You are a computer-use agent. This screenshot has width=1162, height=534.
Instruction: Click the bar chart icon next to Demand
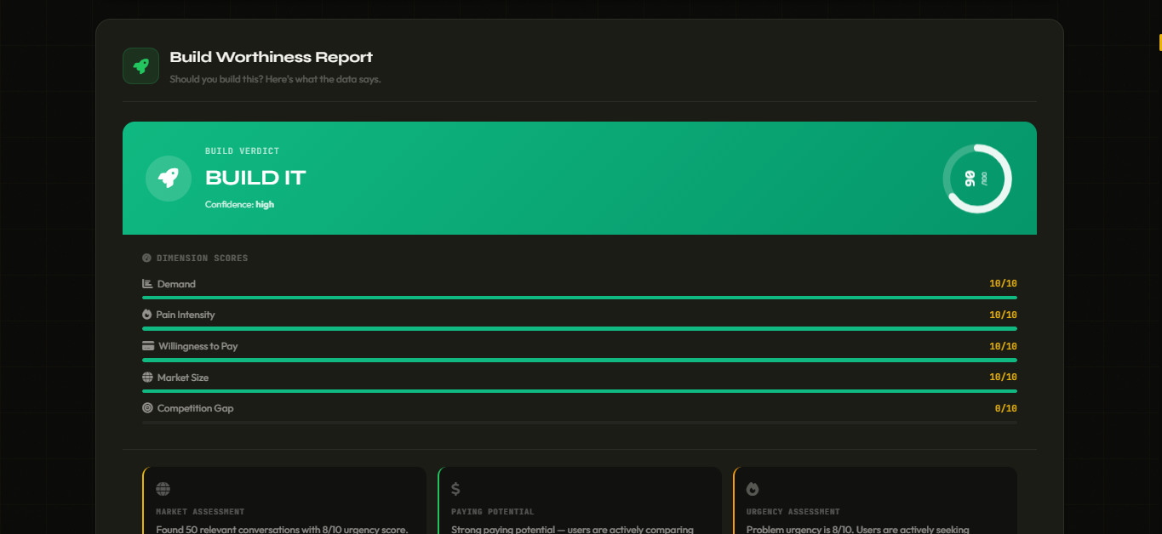click(147, 284)
